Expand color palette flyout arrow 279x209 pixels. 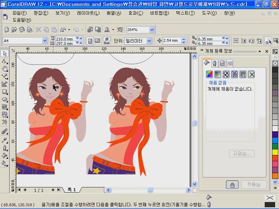tap(275, 188)
